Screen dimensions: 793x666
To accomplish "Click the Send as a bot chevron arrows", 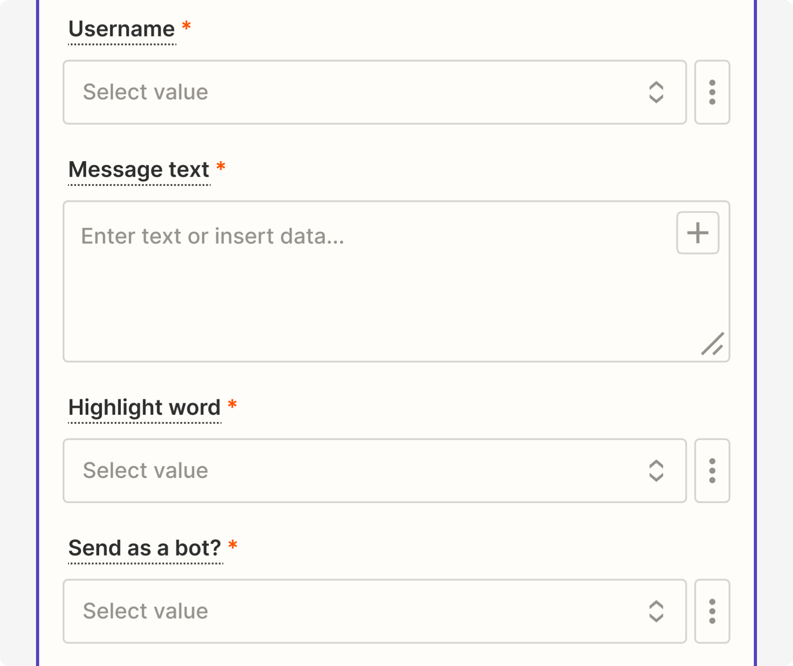I will click(x=656, y=611).
